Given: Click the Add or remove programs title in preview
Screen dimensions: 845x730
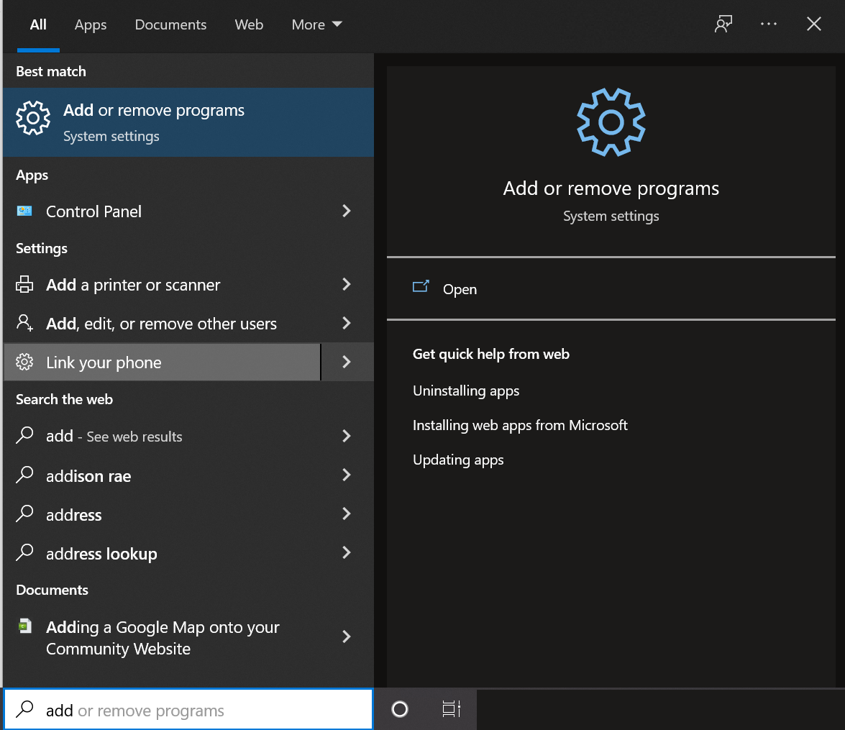Looking at the screenshot, I should [611, 188].
